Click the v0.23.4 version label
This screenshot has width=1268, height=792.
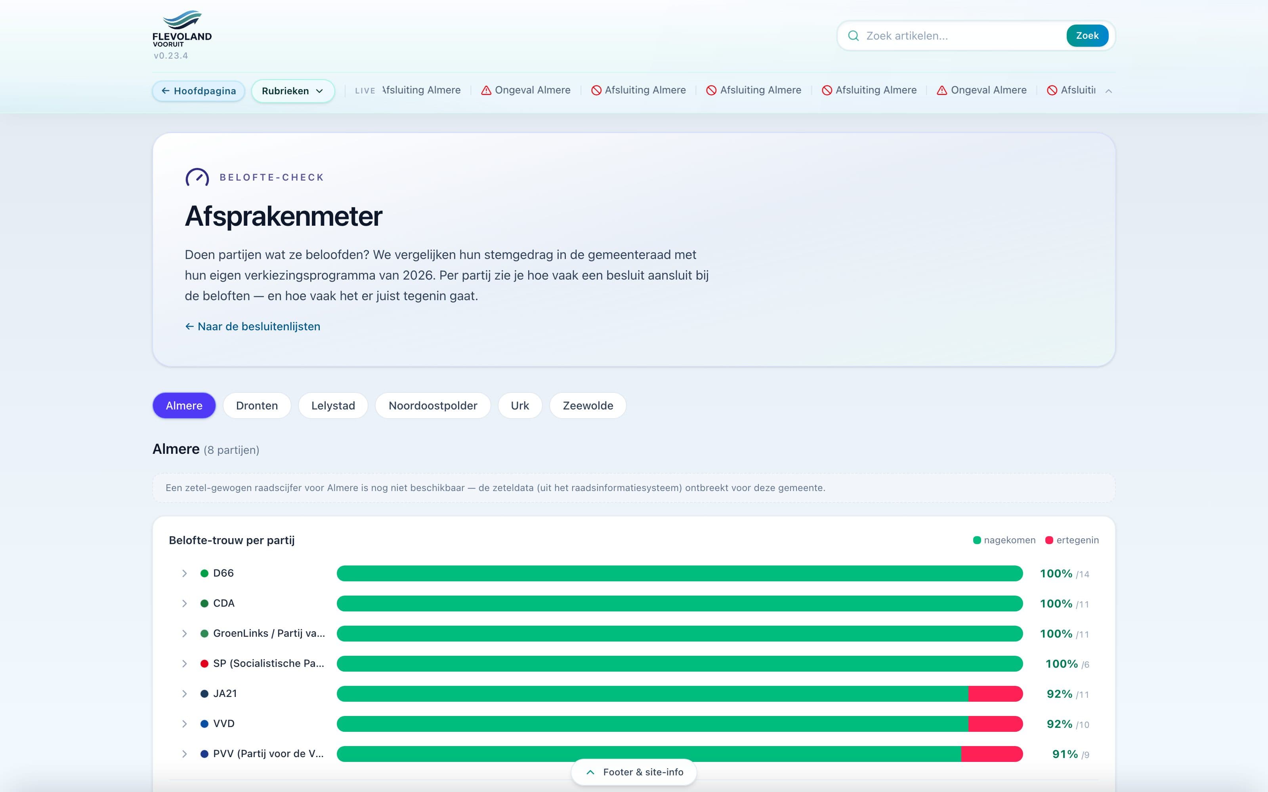(171, 55)
